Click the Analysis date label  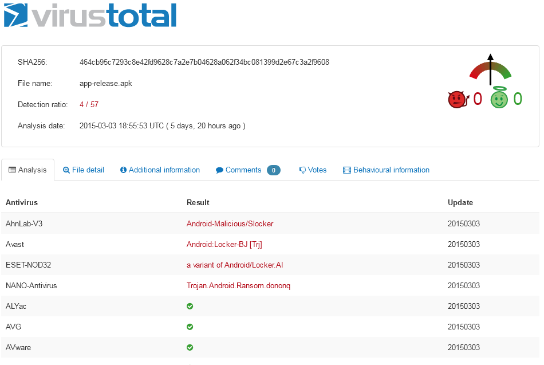coord(41,125)
